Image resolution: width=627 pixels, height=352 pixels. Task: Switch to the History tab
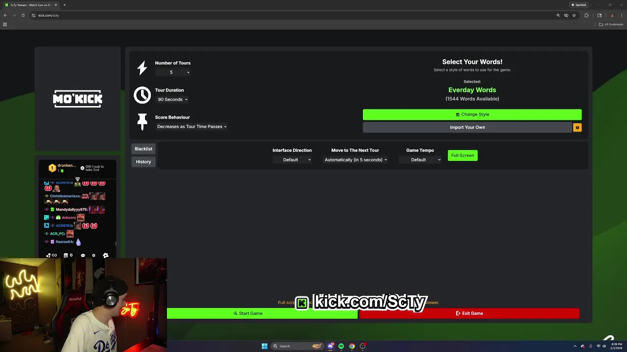point(144,162)
